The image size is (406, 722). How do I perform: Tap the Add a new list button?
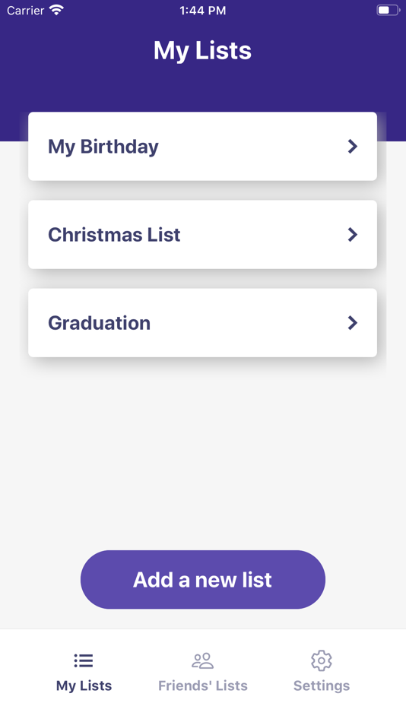203,579
